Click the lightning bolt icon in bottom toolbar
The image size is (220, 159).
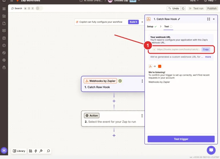click(x=36, y=151)
